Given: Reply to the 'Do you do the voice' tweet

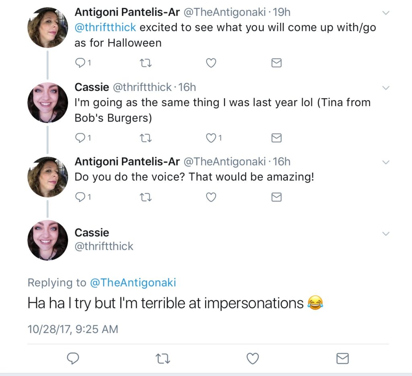Looking at the screenshot, I should click(x=80, y=197).
